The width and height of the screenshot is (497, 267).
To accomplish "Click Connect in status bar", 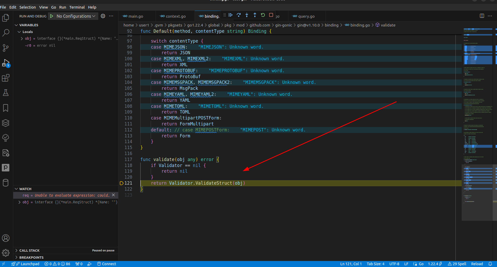I will [x=107, y=264].
